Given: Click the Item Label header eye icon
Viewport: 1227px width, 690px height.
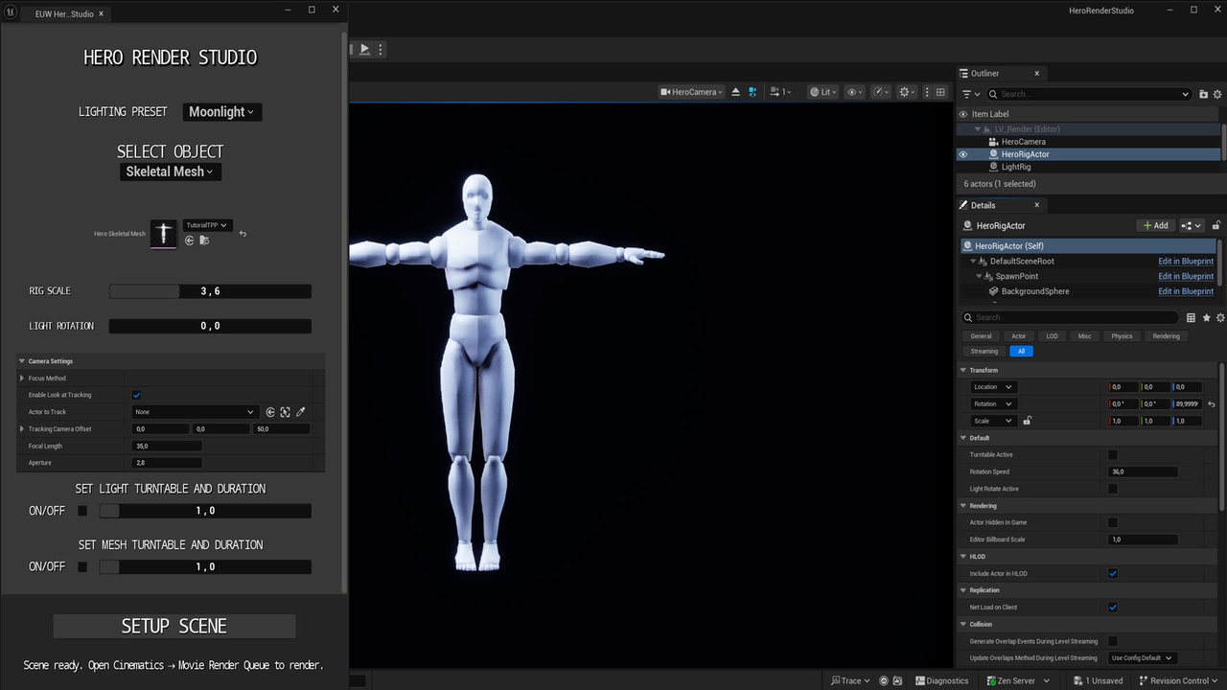Looking at the screenshot, I should click(x=963, y=114).
